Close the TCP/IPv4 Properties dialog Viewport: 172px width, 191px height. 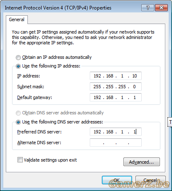tap(161, 7)
